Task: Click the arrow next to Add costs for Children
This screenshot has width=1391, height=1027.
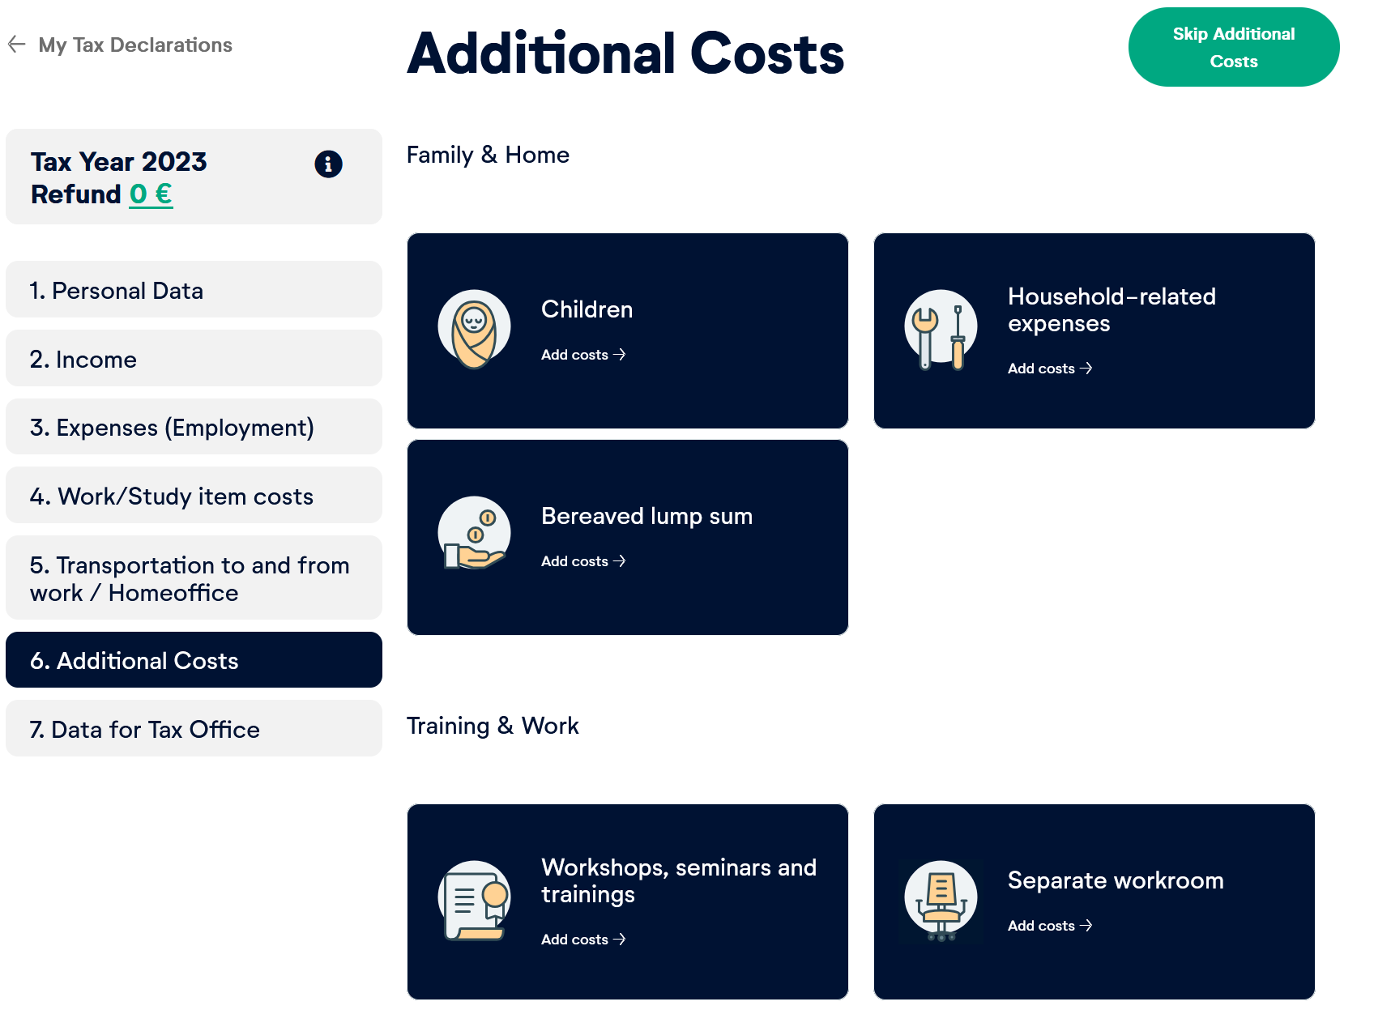Action: point(620,355)
